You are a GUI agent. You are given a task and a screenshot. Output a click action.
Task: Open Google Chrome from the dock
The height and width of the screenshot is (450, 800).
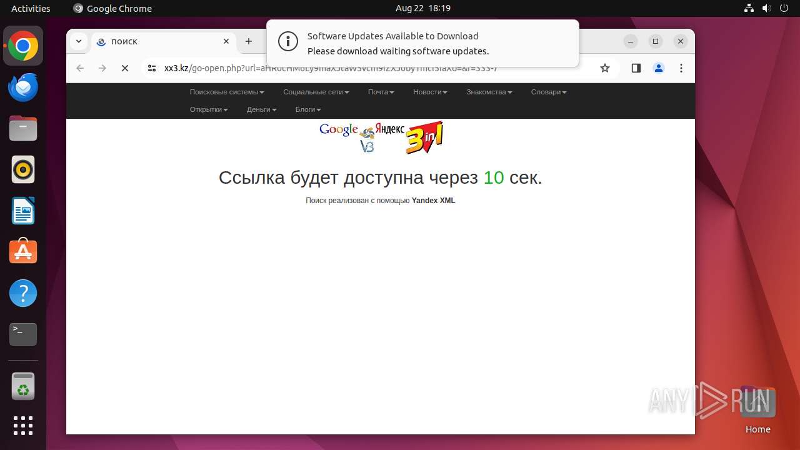(23, 46)
